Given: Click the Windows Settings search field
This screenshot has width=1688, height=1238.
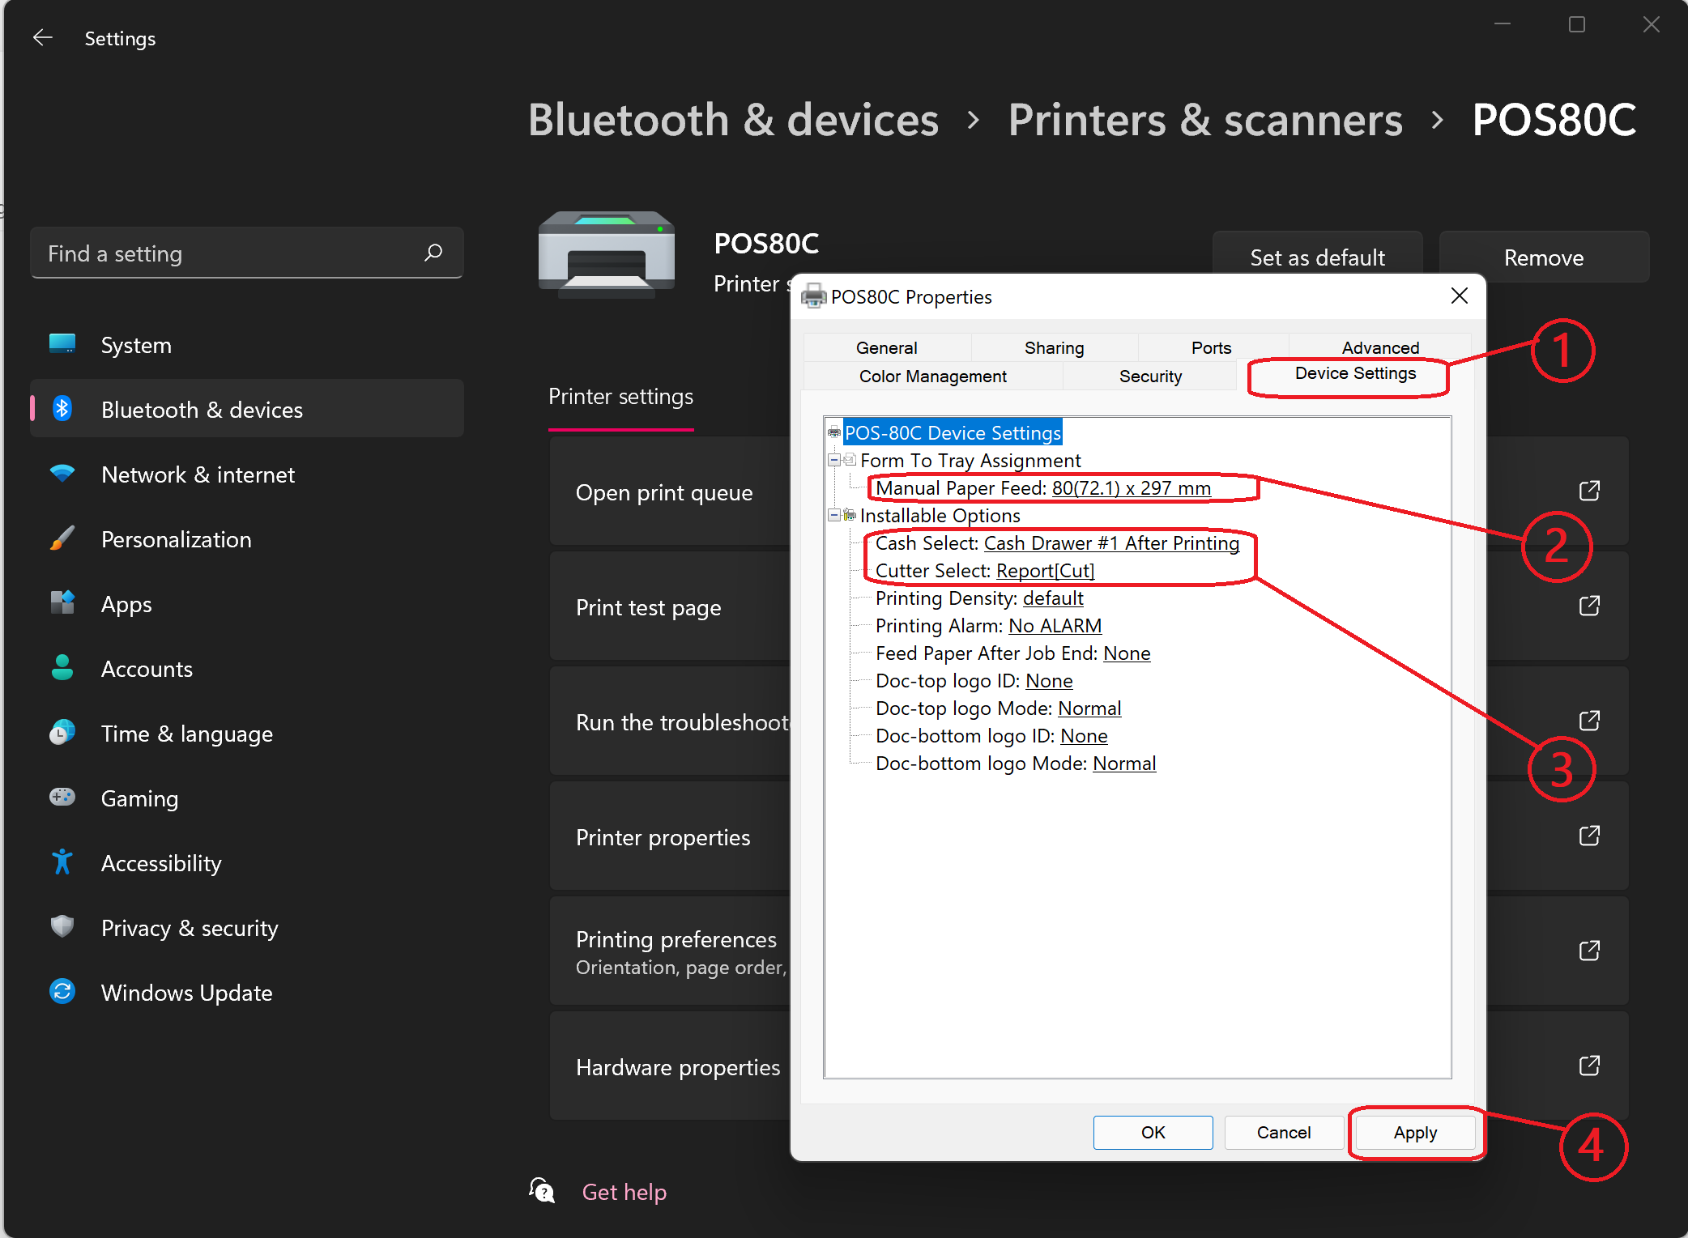Looking at the screenshot, I should 244,250.
